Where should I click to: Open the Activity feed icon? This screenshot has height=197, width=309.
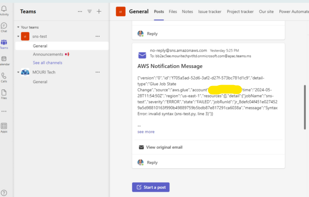[4, 10]
